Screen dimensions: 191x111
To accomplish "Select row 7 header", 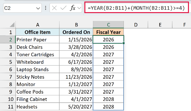I will coord(8,77).
